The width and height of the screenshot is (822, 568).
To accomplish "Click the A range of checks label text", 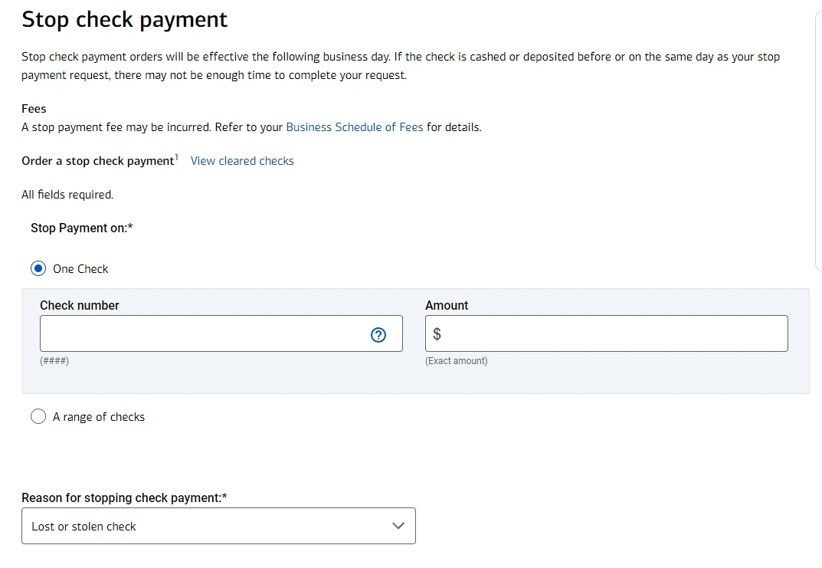I will click(x=99, y=417).
